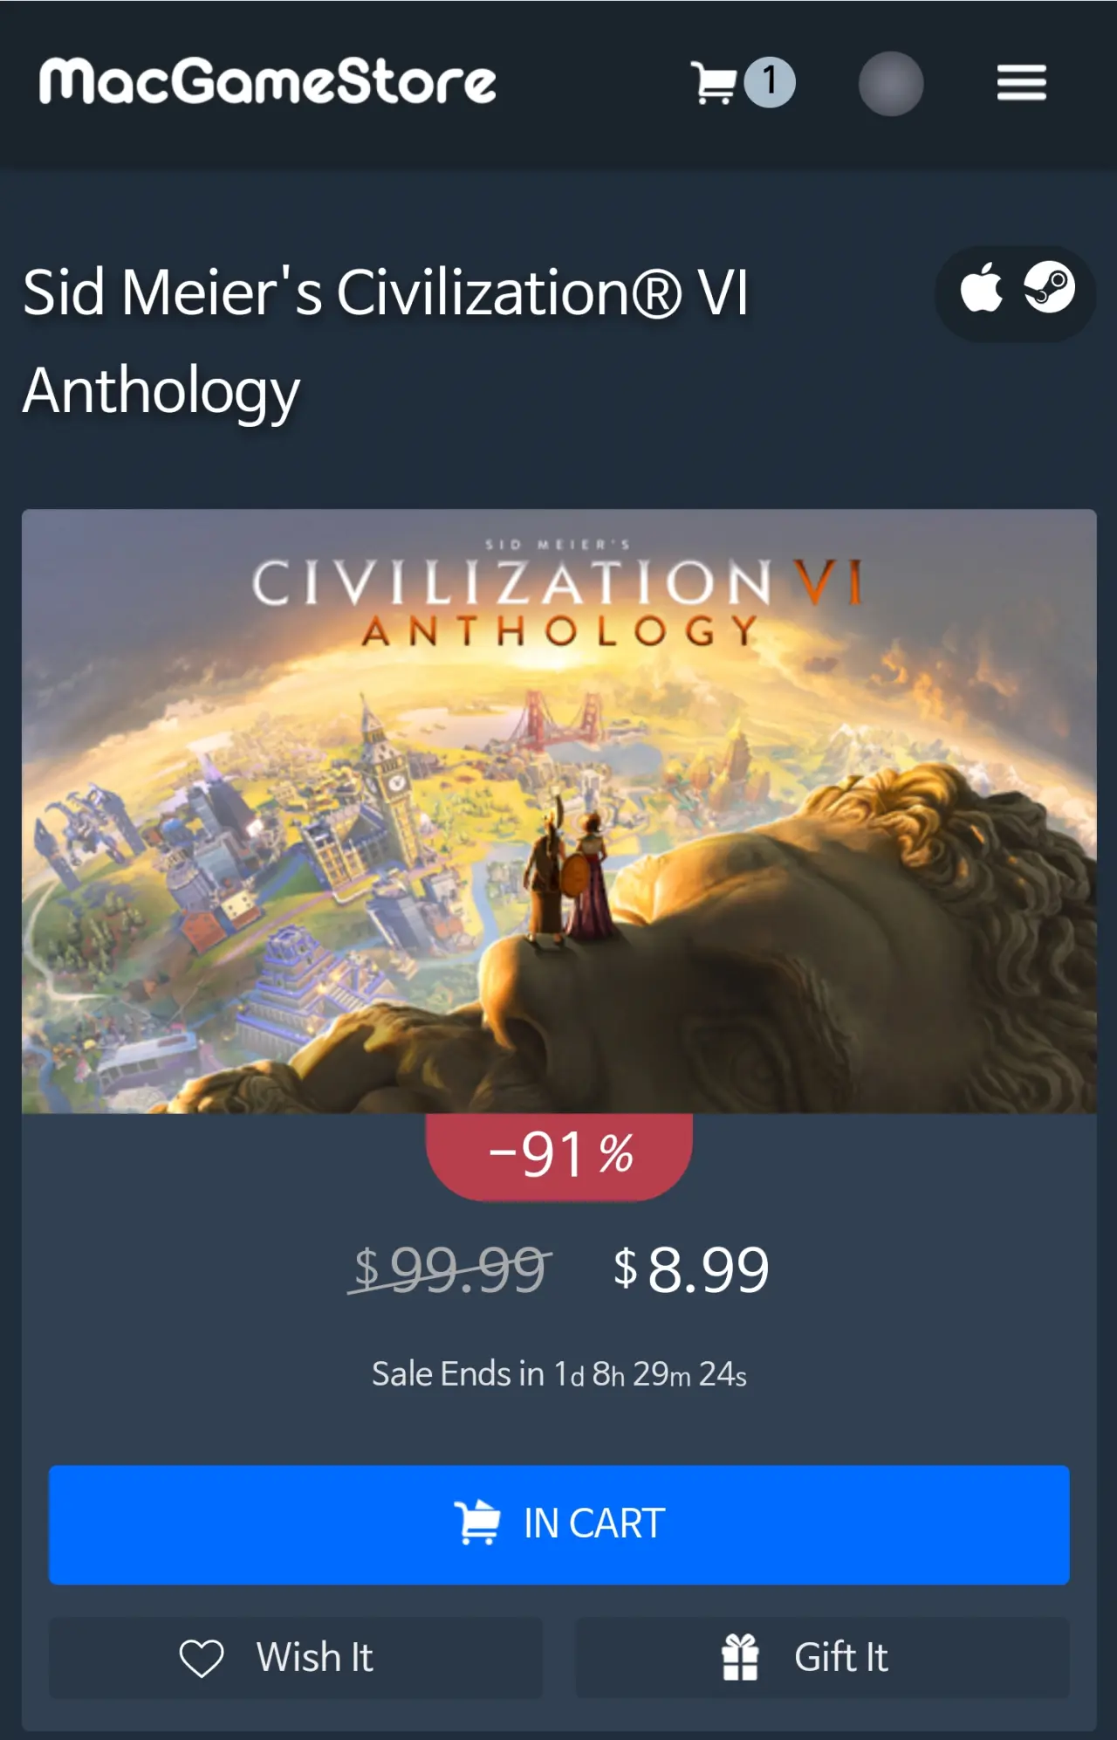Viewport: 1117px width, 1740px height.
Task: Click the Steam platform icon
Action: [x=1049, y=287]
